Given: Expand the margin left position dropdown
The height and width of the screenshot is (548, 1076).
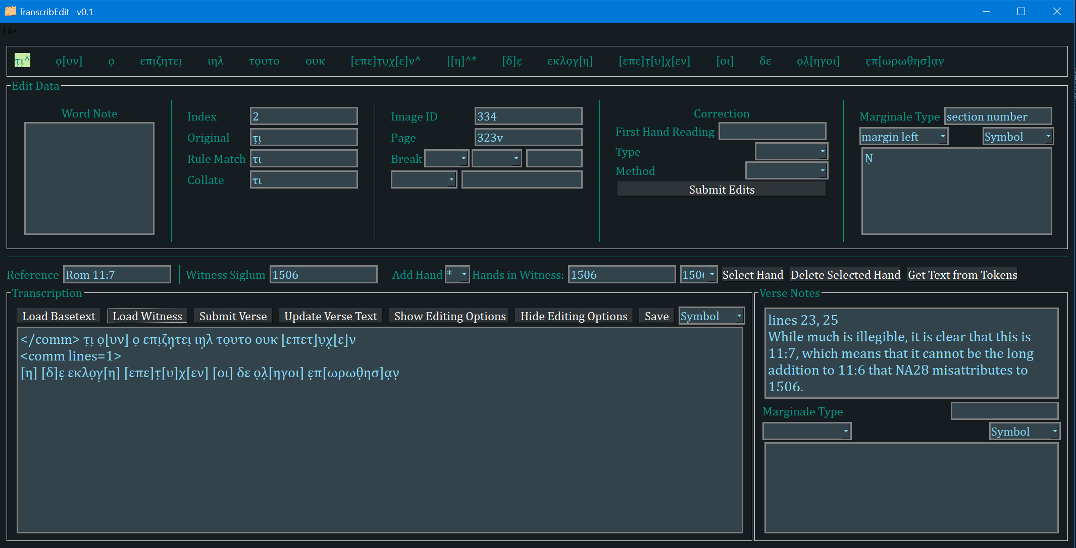Looking at the screenshot, I should tap(942, 137).
